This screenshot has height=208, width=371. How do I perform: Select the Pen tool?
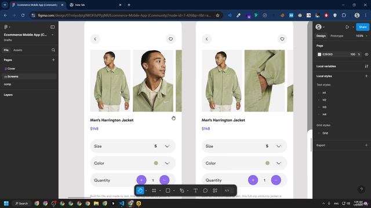[181, 190]
